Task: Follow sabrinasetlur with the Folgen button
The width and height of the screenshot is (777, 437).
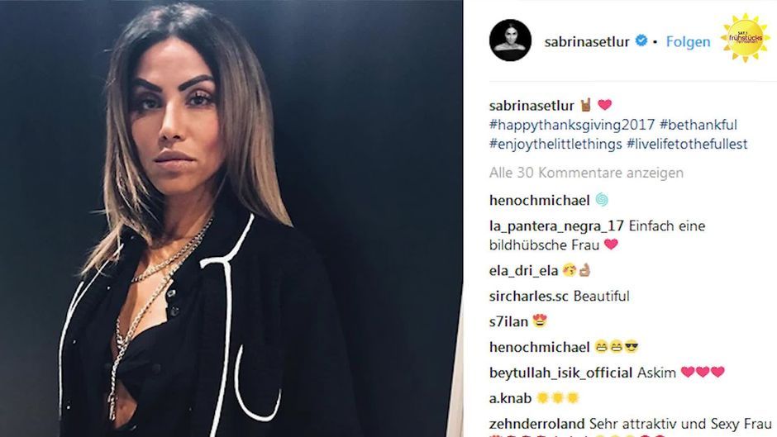Action: 688,41
